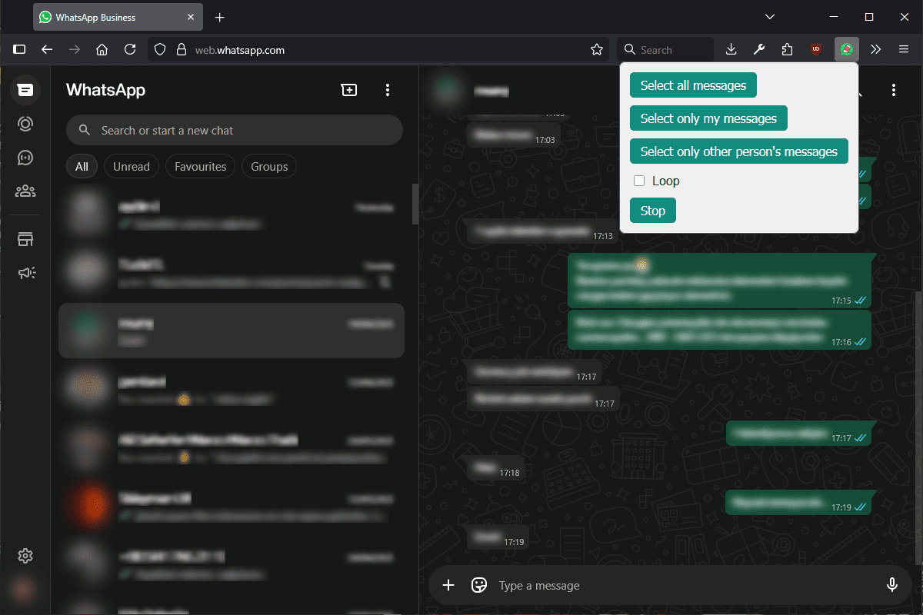The image size is (923, 615).
Task: Open the browser downloads icon
Action: click(731, 50)
